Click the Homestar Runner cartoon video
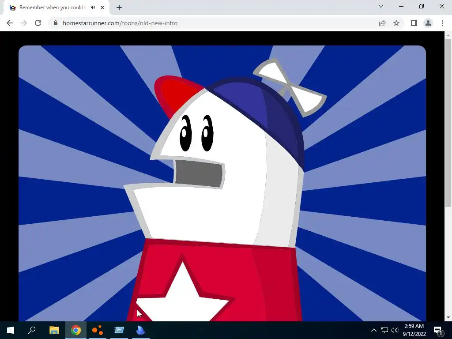Screen dimensions: 452x339 [222, 183]
